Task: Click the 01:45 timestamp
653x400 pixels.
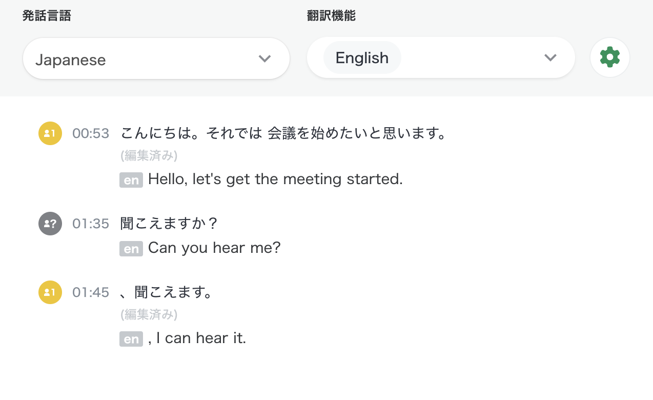Action: pyautogui.click(x=91, y=293)
